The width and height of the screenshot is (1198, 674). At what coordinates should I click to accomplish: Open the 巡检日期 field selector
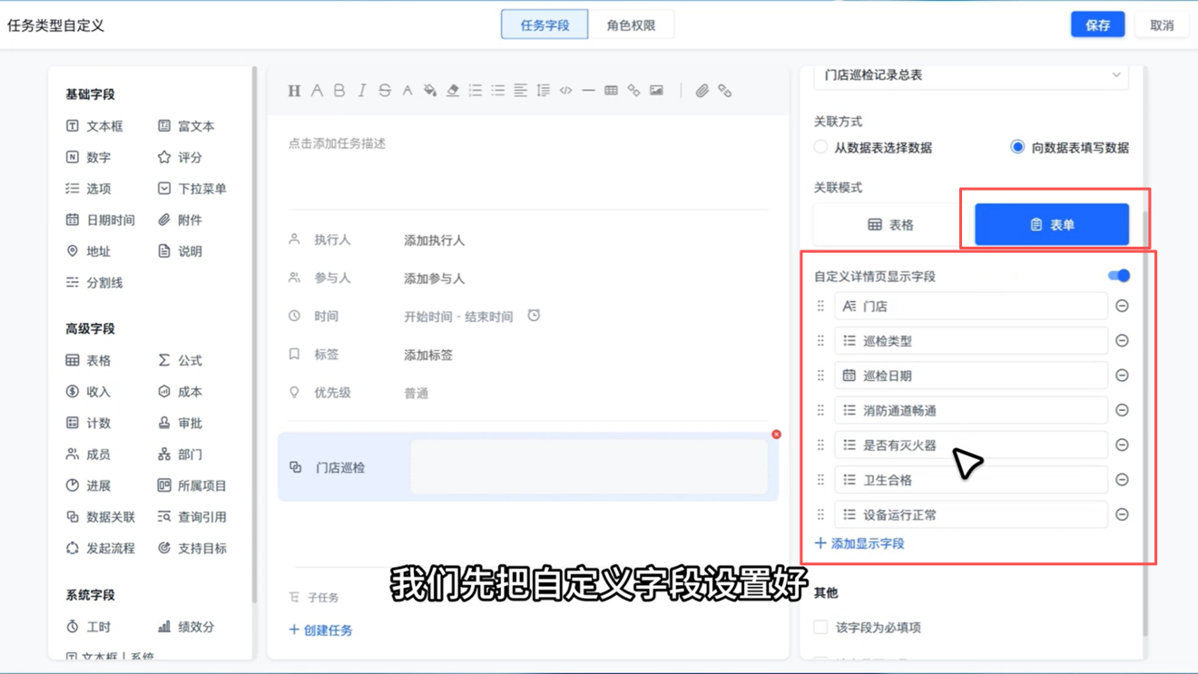point(971,376)
